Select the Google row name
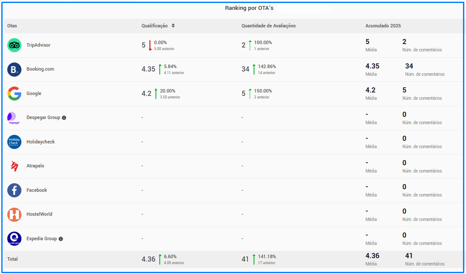 tap(34, 94)
